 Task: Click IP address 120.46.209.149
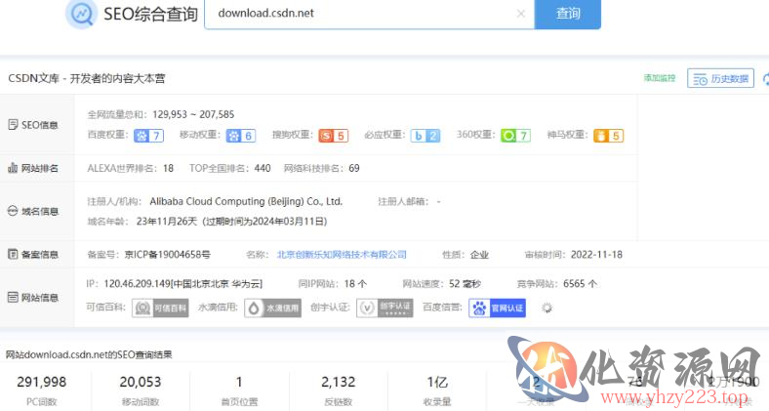137,283
